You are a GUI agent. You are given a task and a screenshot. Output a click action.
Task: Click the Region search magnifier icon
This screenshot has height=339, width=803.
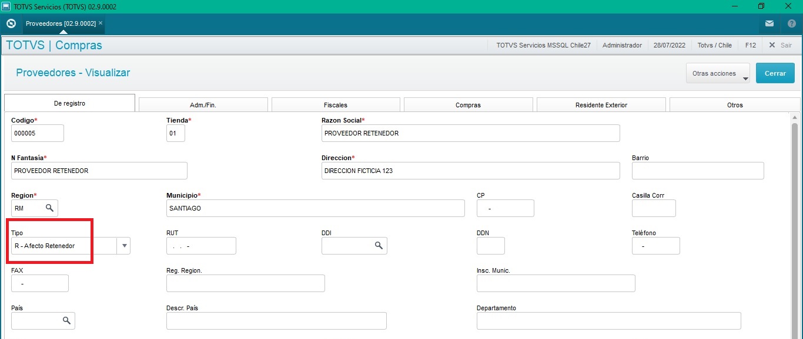(50, 208)
